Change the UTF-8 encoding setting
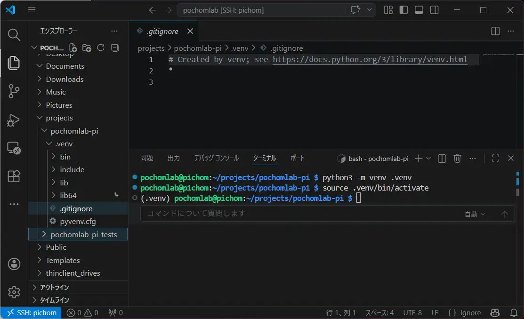 (x=412, y=313)
